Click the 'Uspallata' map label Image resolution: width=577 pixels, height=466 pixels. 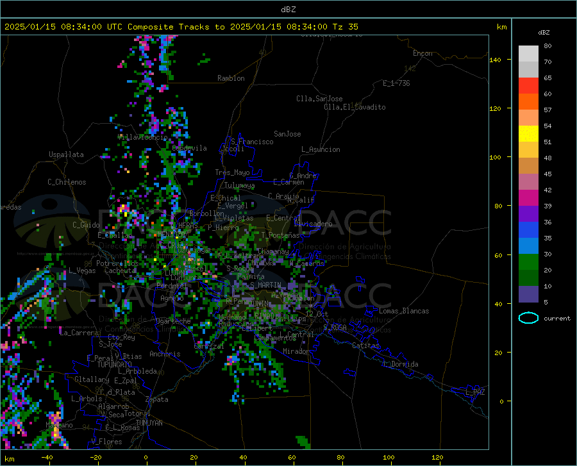click(66, 154)
